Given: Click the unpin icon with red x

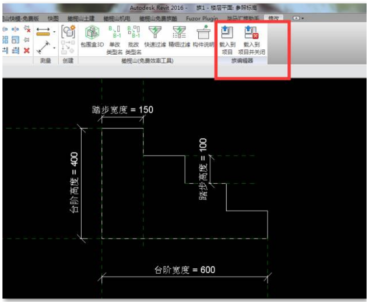Looking at the screenshot, I should point(27,29).
